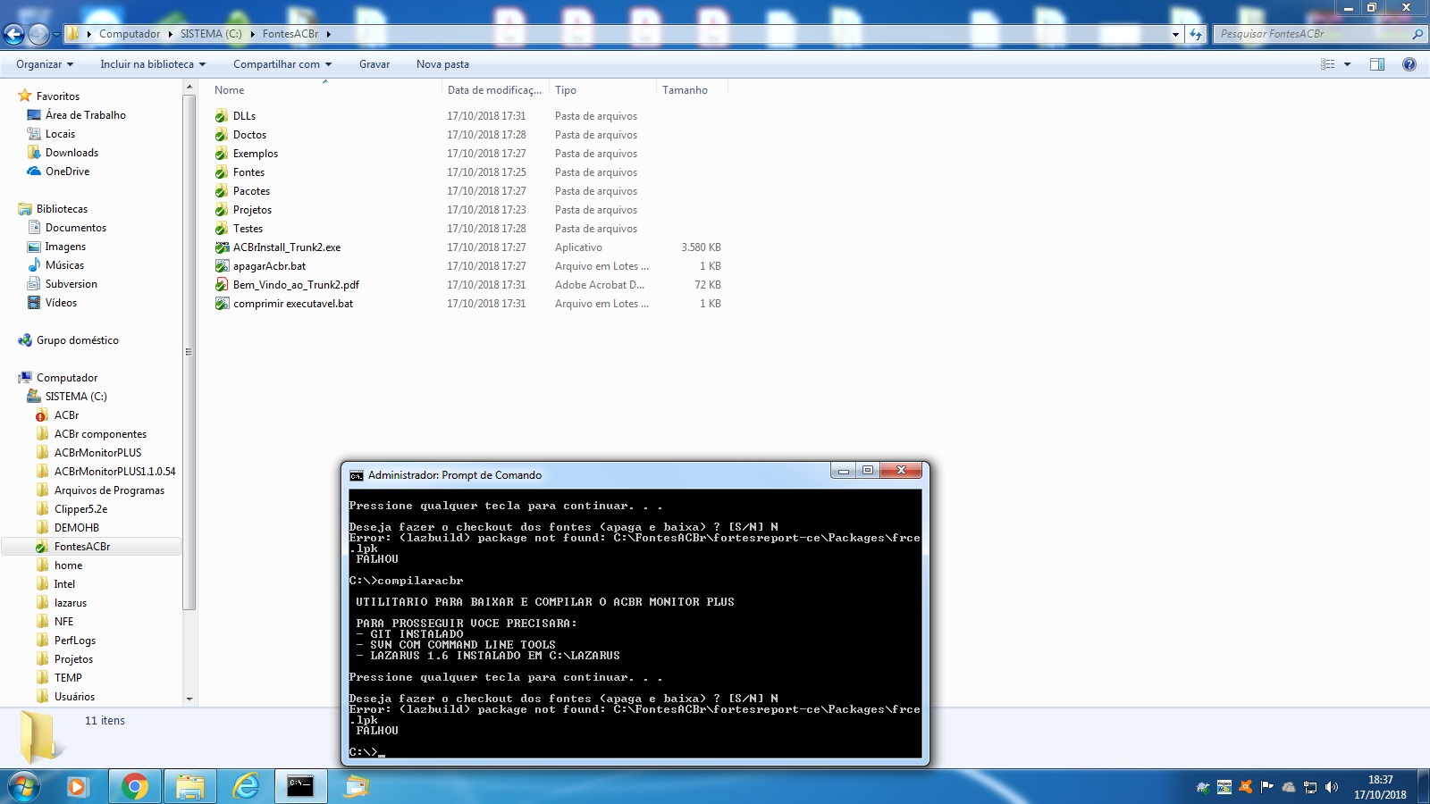Select the ACBrInstall_Trunk2.exe file
The image size is (1430, 804).
tap(286, 247)
